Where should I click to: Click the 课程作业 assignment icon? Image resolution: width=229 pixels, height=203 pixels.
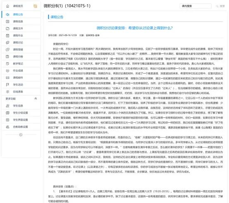(7, 35)
